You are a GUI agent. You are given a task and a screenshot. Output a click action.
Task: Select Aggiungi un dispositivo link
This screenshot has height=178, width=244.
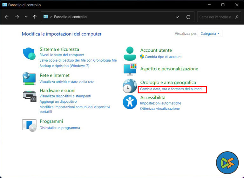(58, 101)
